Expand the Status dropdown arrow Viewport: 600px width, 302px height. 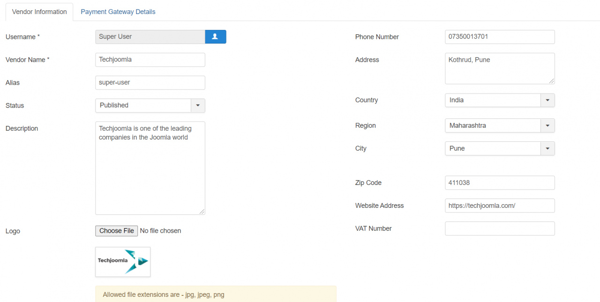tap(198, 105)
